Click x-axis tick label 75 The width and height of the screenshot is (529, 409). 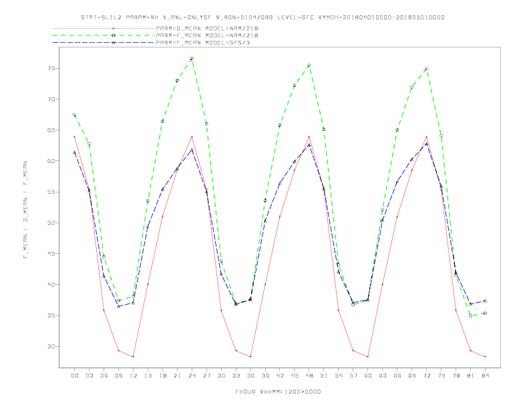point(442,376)
